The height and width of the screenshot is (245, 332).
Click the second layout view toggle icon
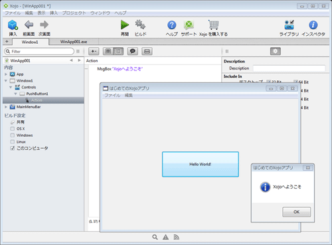tap(118, 51)
